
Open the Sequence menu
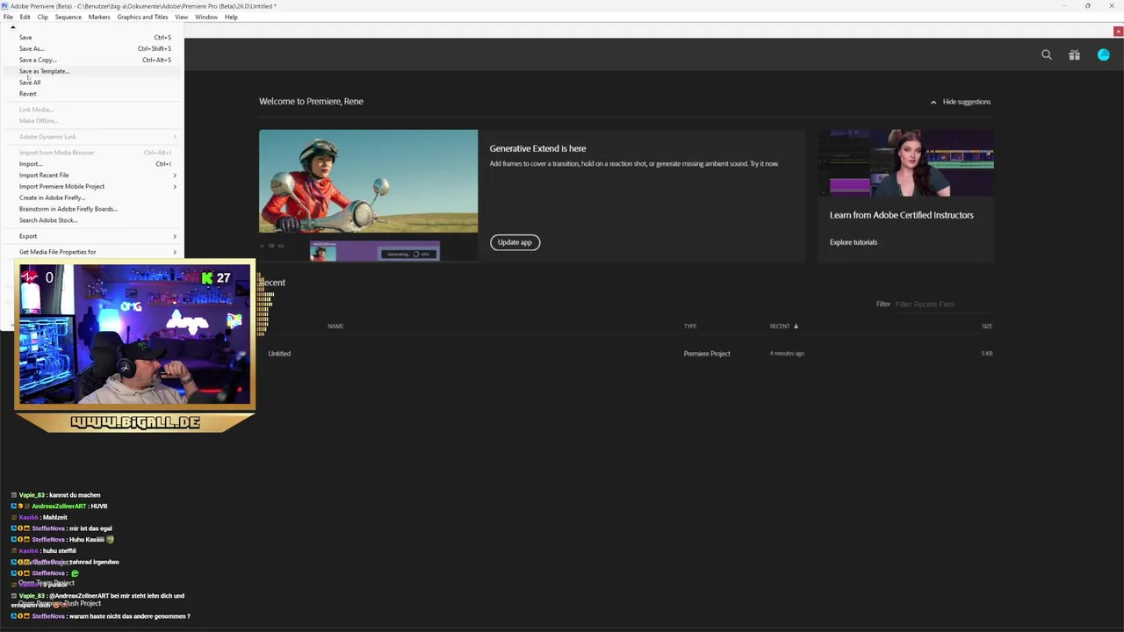coord(68,17)
